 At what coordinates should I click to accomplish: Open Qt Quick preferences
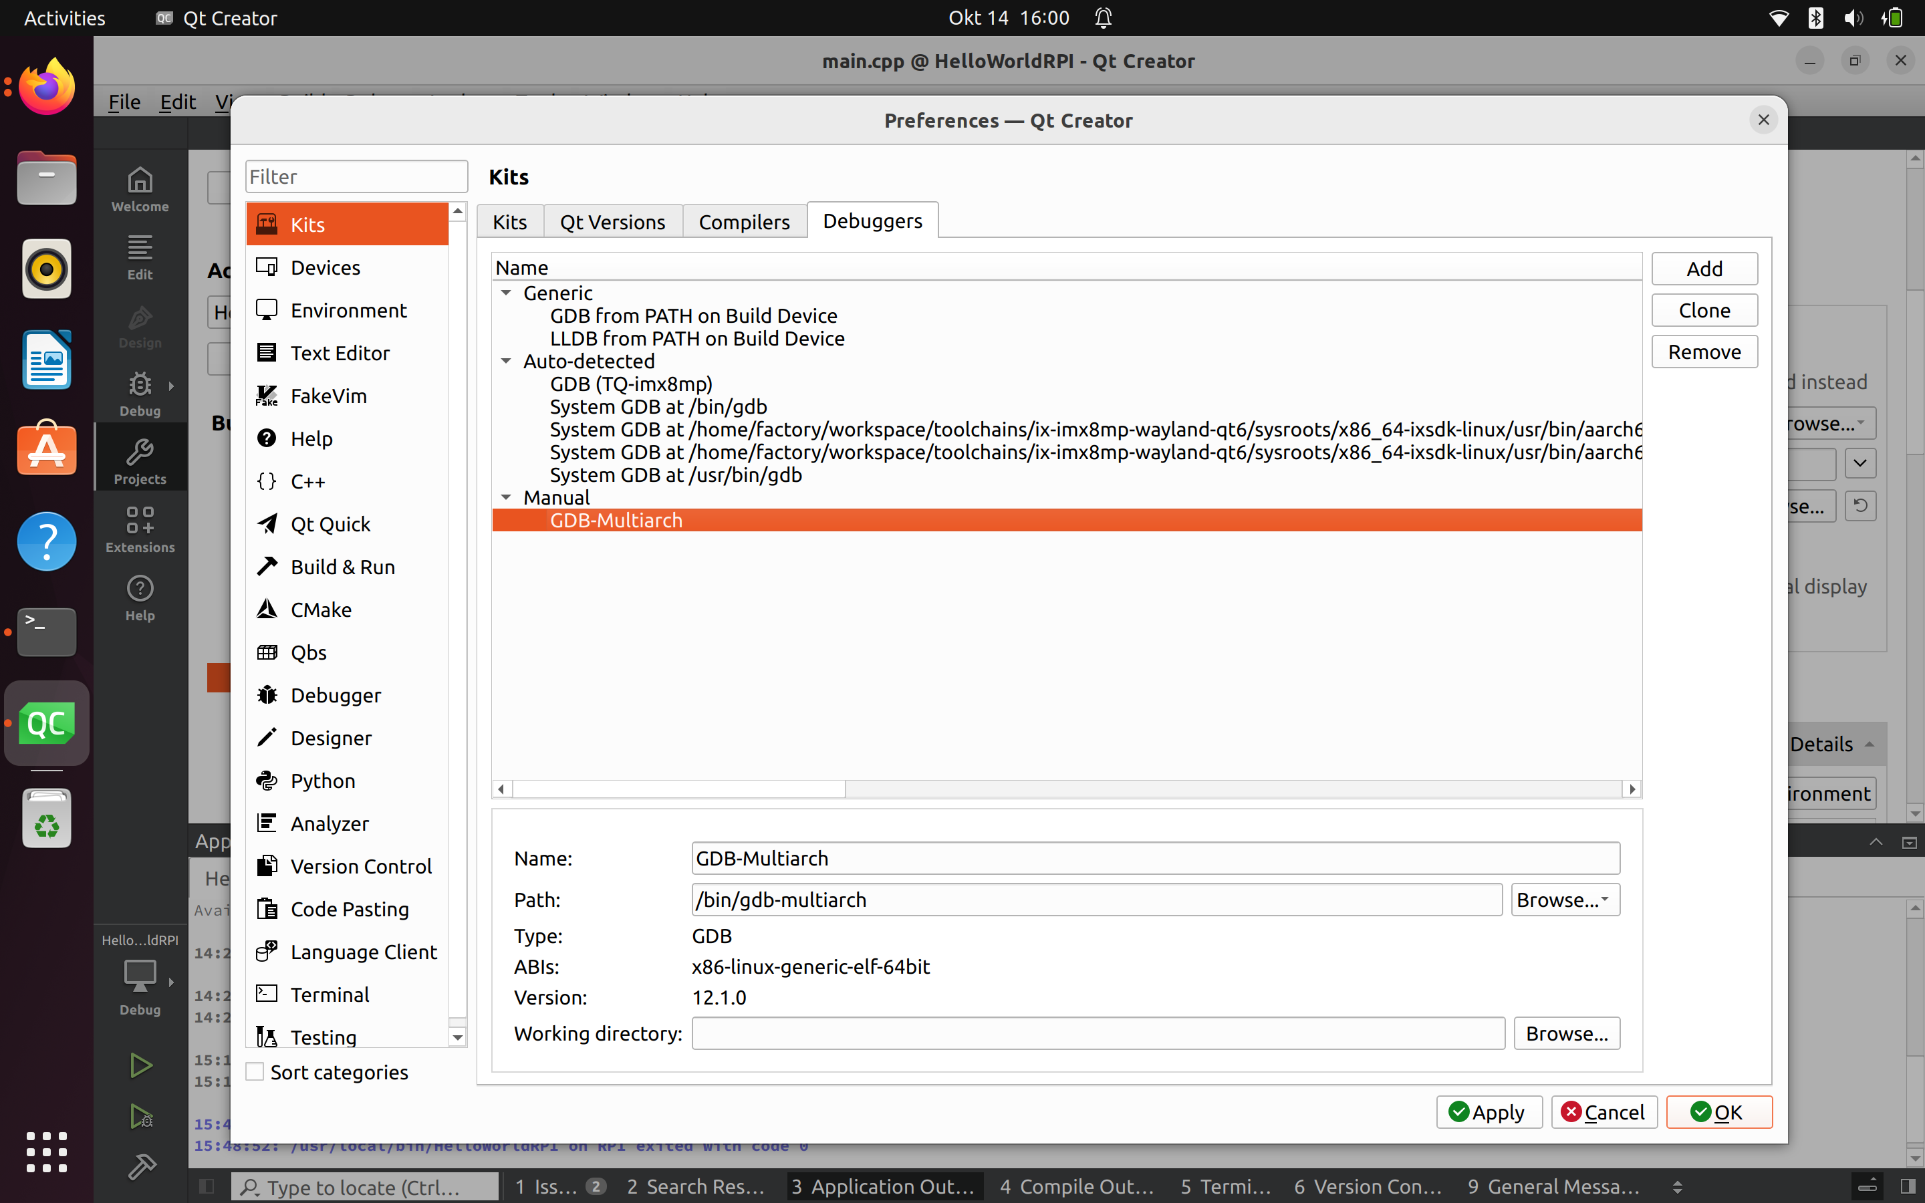(347, 525)
